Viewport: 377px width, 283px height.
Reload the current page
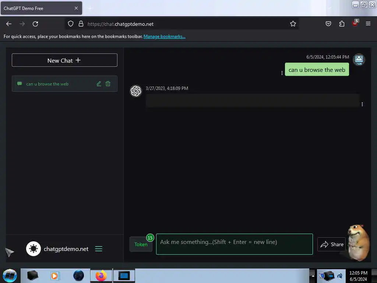pyautogui.click(x=35, y=24)
